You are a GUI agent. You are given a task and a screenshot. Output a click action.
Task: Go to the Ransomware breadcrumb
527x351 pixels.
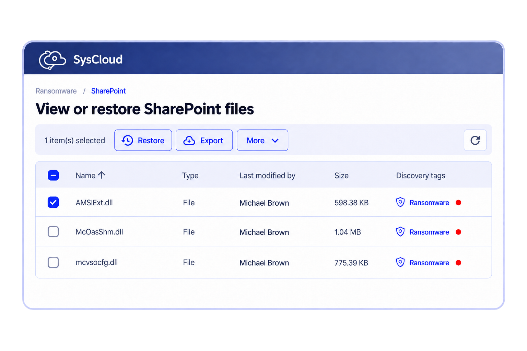[56, 91]
